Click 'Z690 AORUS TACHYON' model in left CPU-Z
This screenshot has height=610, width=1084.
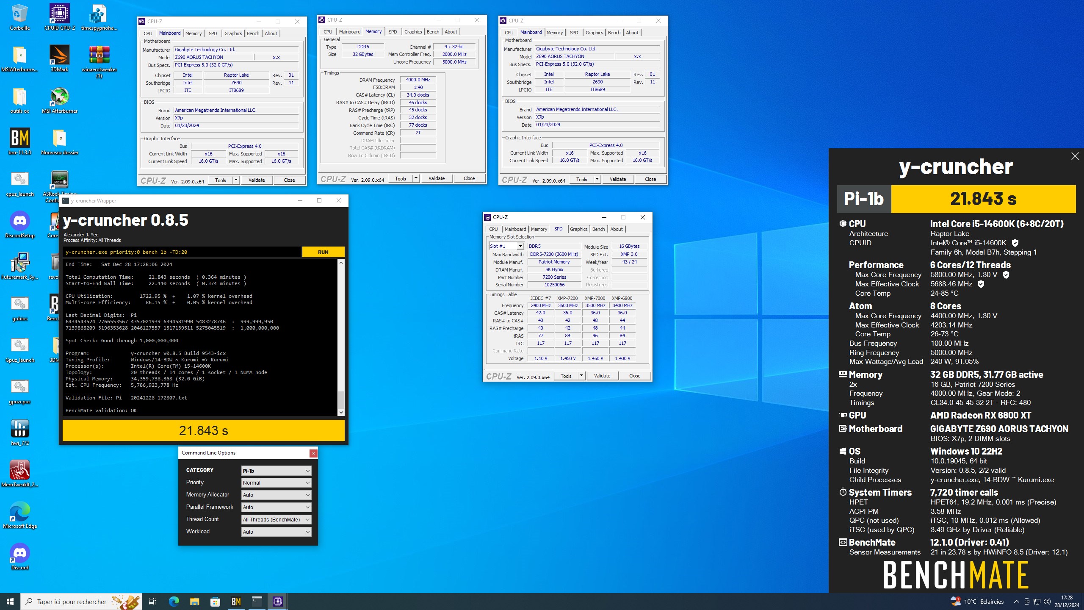(x=213, y=57)
